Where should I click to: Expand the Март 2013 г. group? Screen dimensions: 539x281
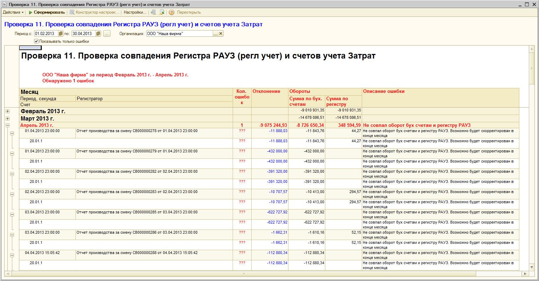tap(8, 119)
